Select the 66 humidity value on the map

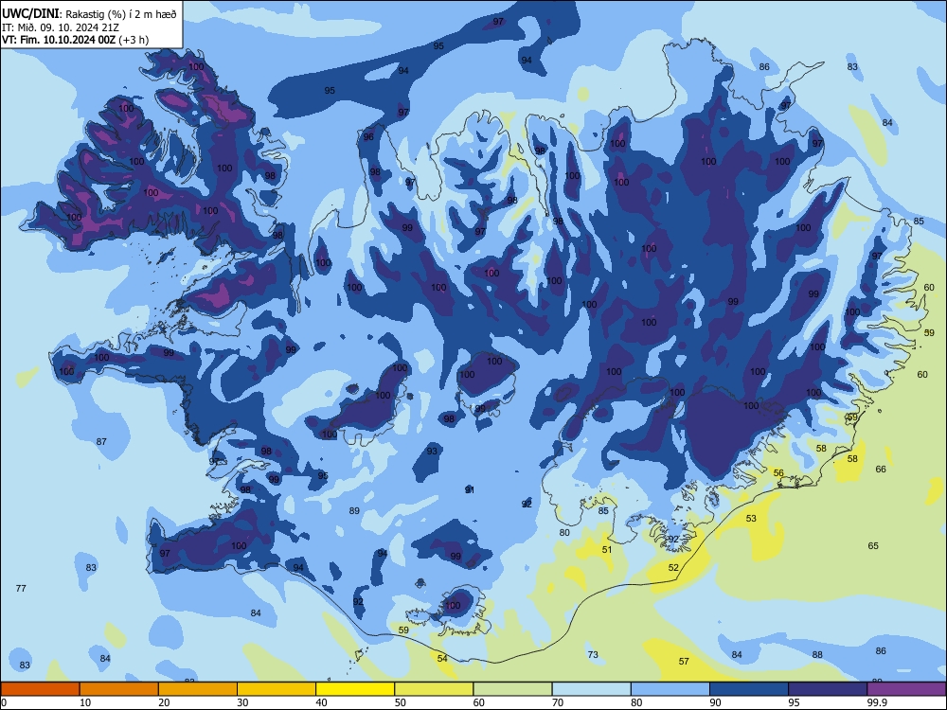point(881,470)
